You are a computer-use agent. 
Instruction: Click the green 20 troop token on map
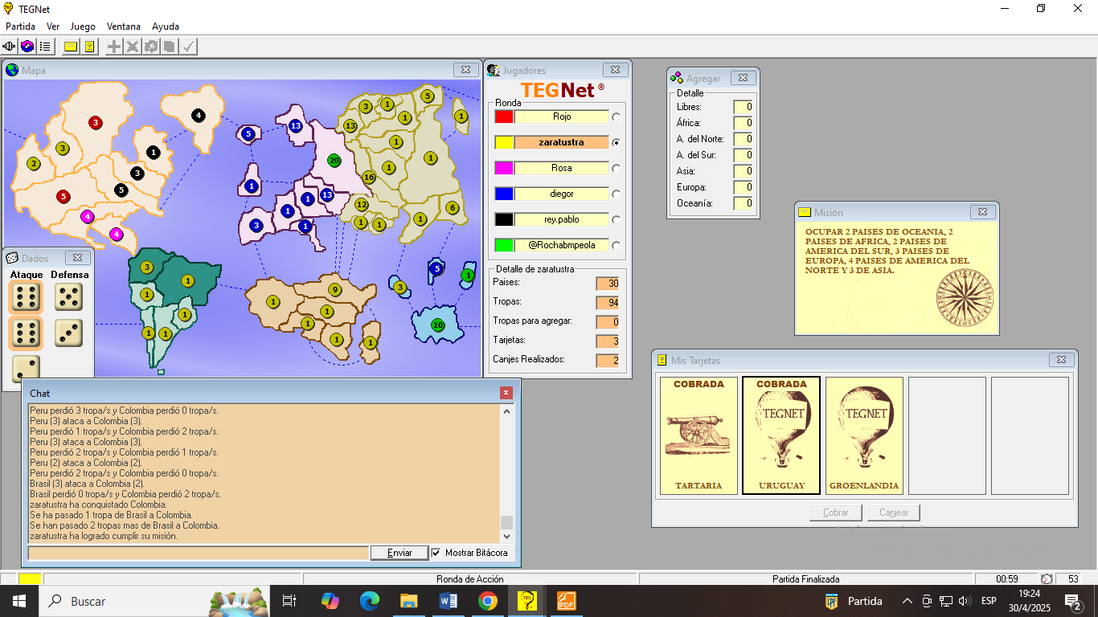(x=334, y=161)
